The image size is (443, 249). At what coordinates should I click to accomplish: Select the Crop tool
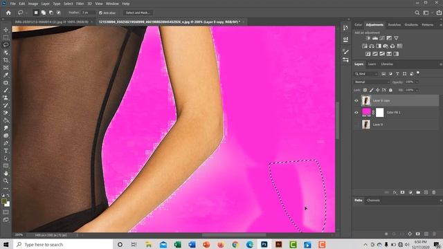point(6,60)
